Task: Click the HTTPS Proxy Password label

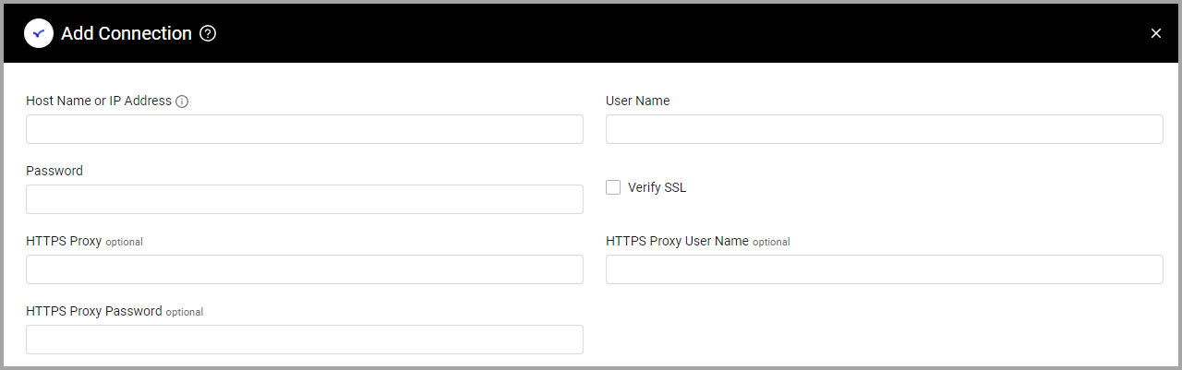Action: coord(94,311)
